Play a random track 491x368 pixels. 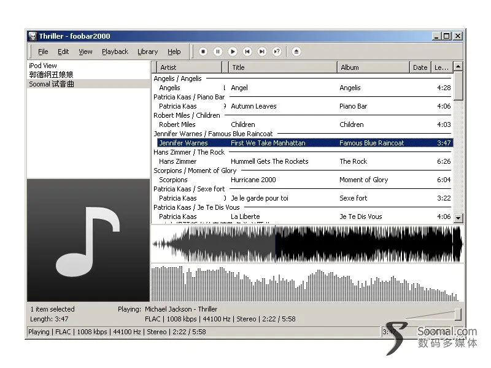(x=277, y=52)
